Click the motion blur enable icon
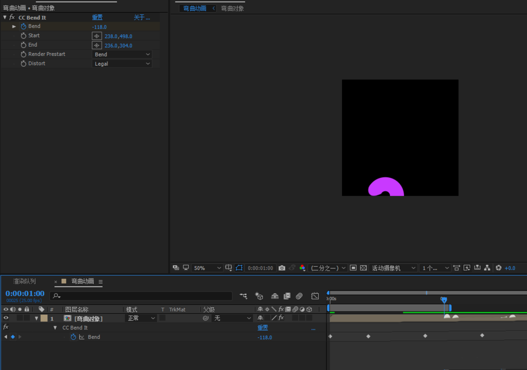Image resolution: width=527 pixels, height=370 pixels. coord(299,296)
